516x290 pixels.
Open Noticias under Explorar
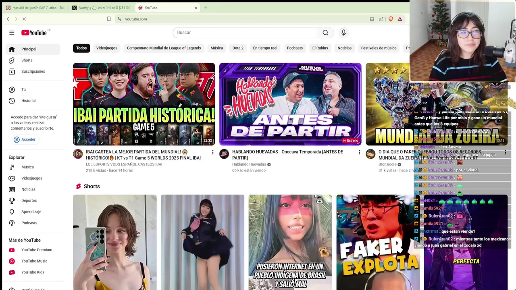33,189
